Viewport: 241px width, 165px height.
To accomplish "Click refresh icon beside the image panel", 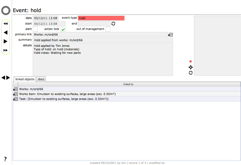I will point(191,73).
